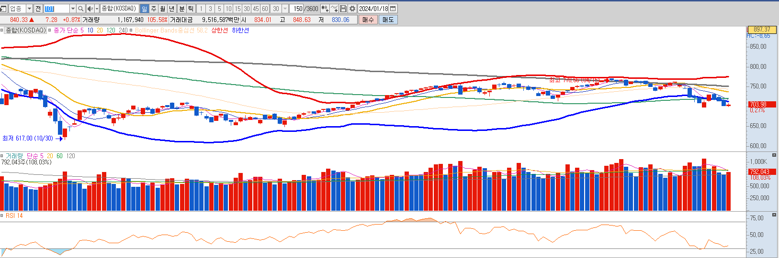Expand the dropdown arrow next to speaker icon

tap(97, 9)
